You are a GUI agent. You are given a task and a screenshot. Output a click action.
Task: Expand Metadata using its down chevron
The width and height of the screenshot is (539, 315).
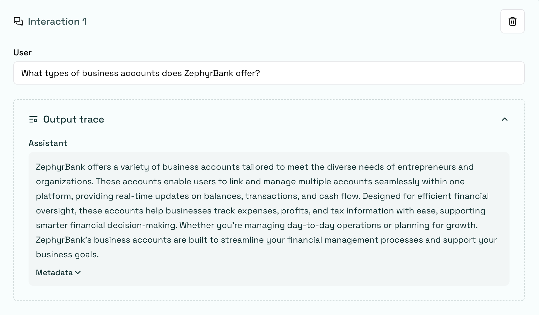78,272
